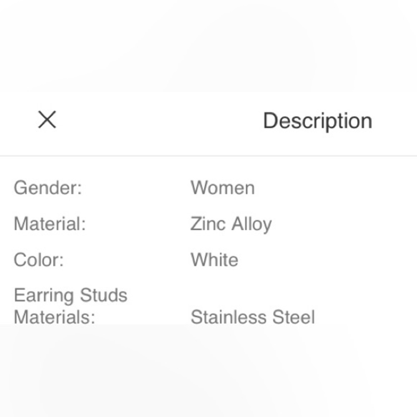
Task: Close the Description panel with the X icon
Action: click(x=47, y=120)
